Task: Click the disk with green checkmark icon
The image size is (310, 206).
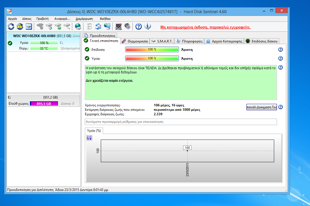Action: [58, 27]
